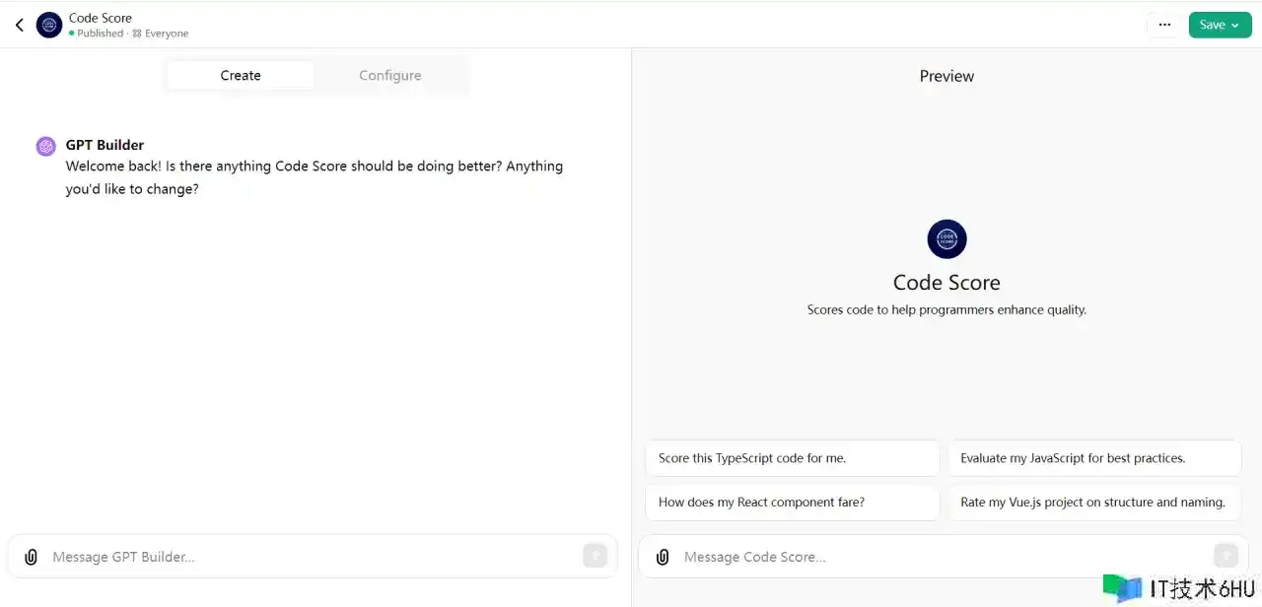This screenshot has height=607, width=1262.
Task: Select the Create tab
Action: [241, 76]
